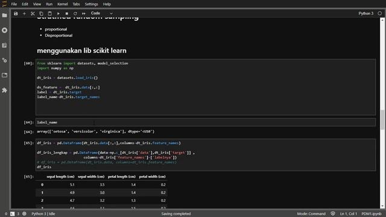
Task: Click the 'Saving completed' status message
Action: pyautogui.click(x=176, y=214)
